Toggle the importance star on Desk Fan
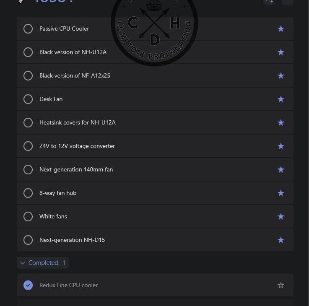309x306 pixels. pos(281,99)
